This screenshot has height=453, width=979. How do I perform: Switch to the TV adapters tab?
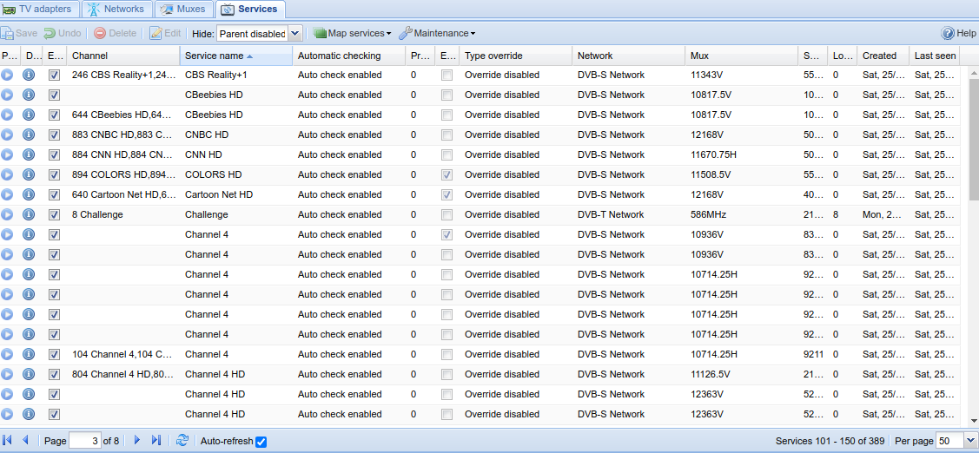41,10
